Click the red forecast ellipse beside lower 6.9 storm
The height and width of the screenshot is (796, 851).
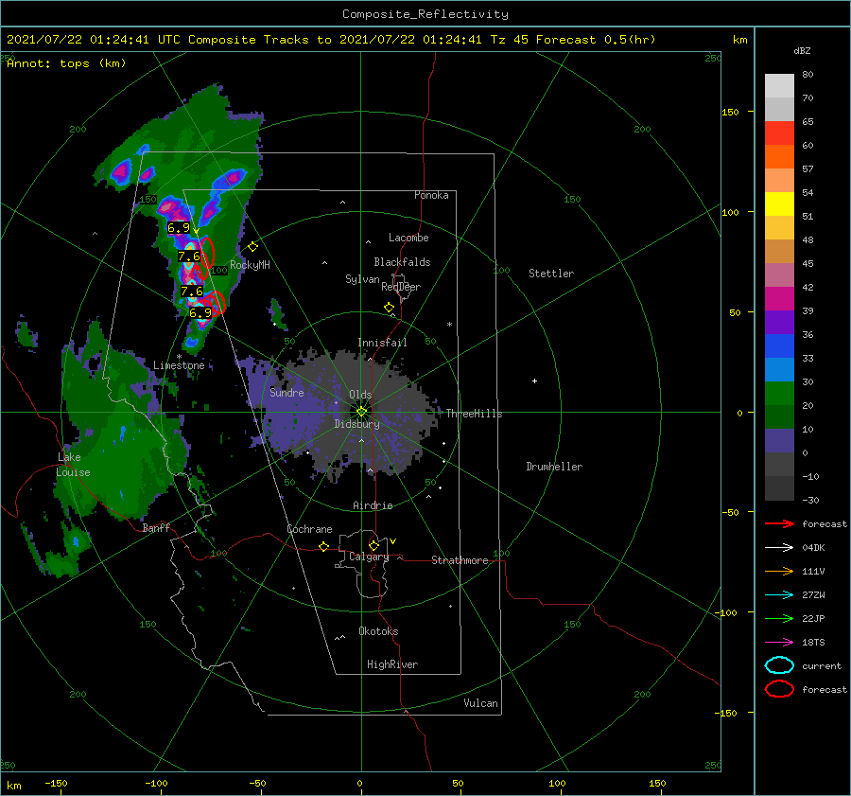216,303
